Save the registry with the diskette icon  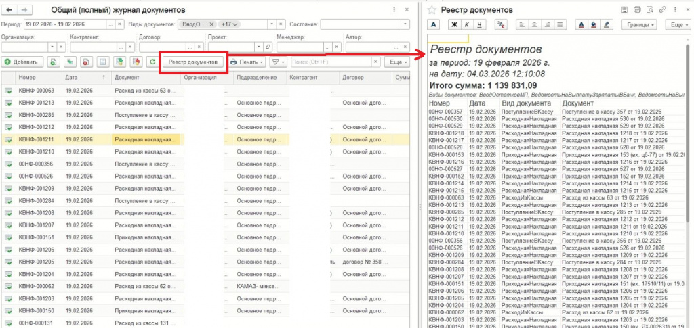pos(624,9)
